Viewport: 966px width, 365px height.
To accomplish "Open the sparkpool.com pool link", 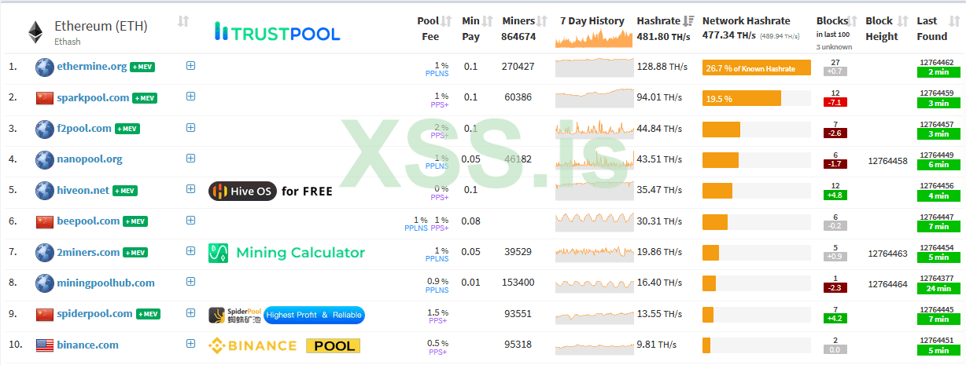I will (x=93, y=97).
